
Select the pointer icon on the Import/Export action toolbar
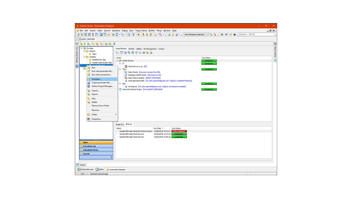tap(117, 52)
